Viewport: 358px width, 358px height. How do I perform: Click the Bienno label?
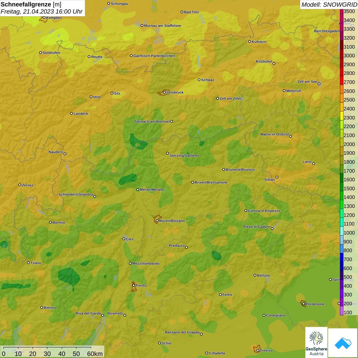(50, 308)
